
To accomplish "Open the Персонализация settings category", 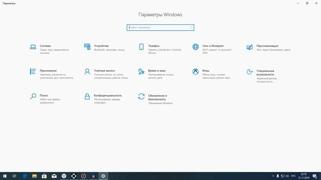I will point(268,48).
